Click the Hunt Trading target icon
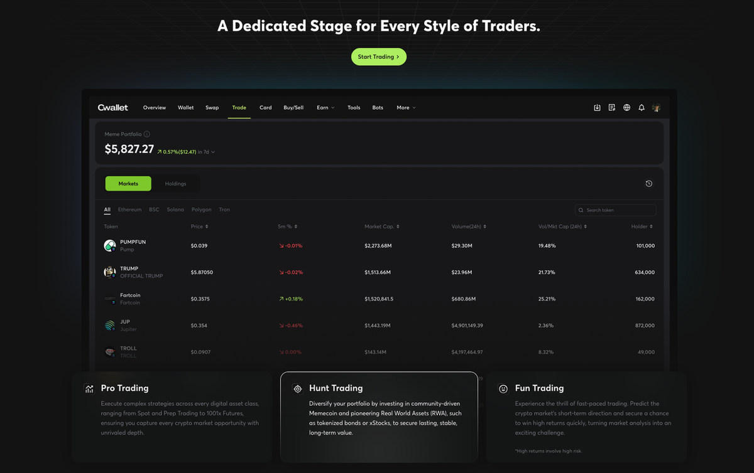Image resolution: width=754 pixels, height=473 pixels. point(298,389)
